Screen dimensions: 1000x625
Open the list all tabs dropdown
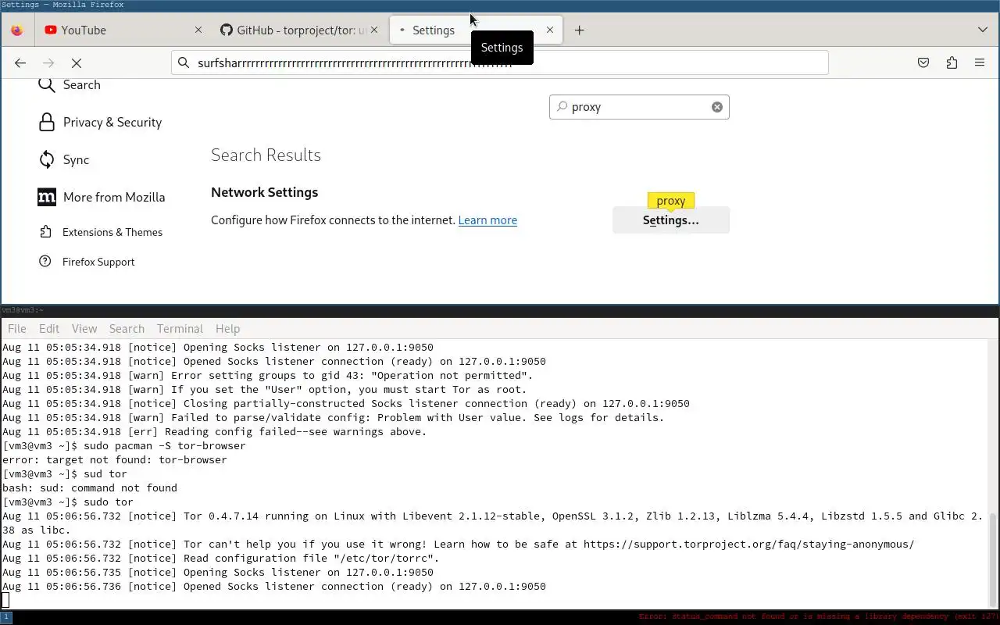pos(982,30)
